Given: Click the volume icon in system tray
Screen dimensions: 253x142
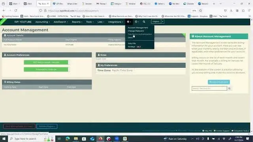Looking at the screenshot, I should coord(198,138).
